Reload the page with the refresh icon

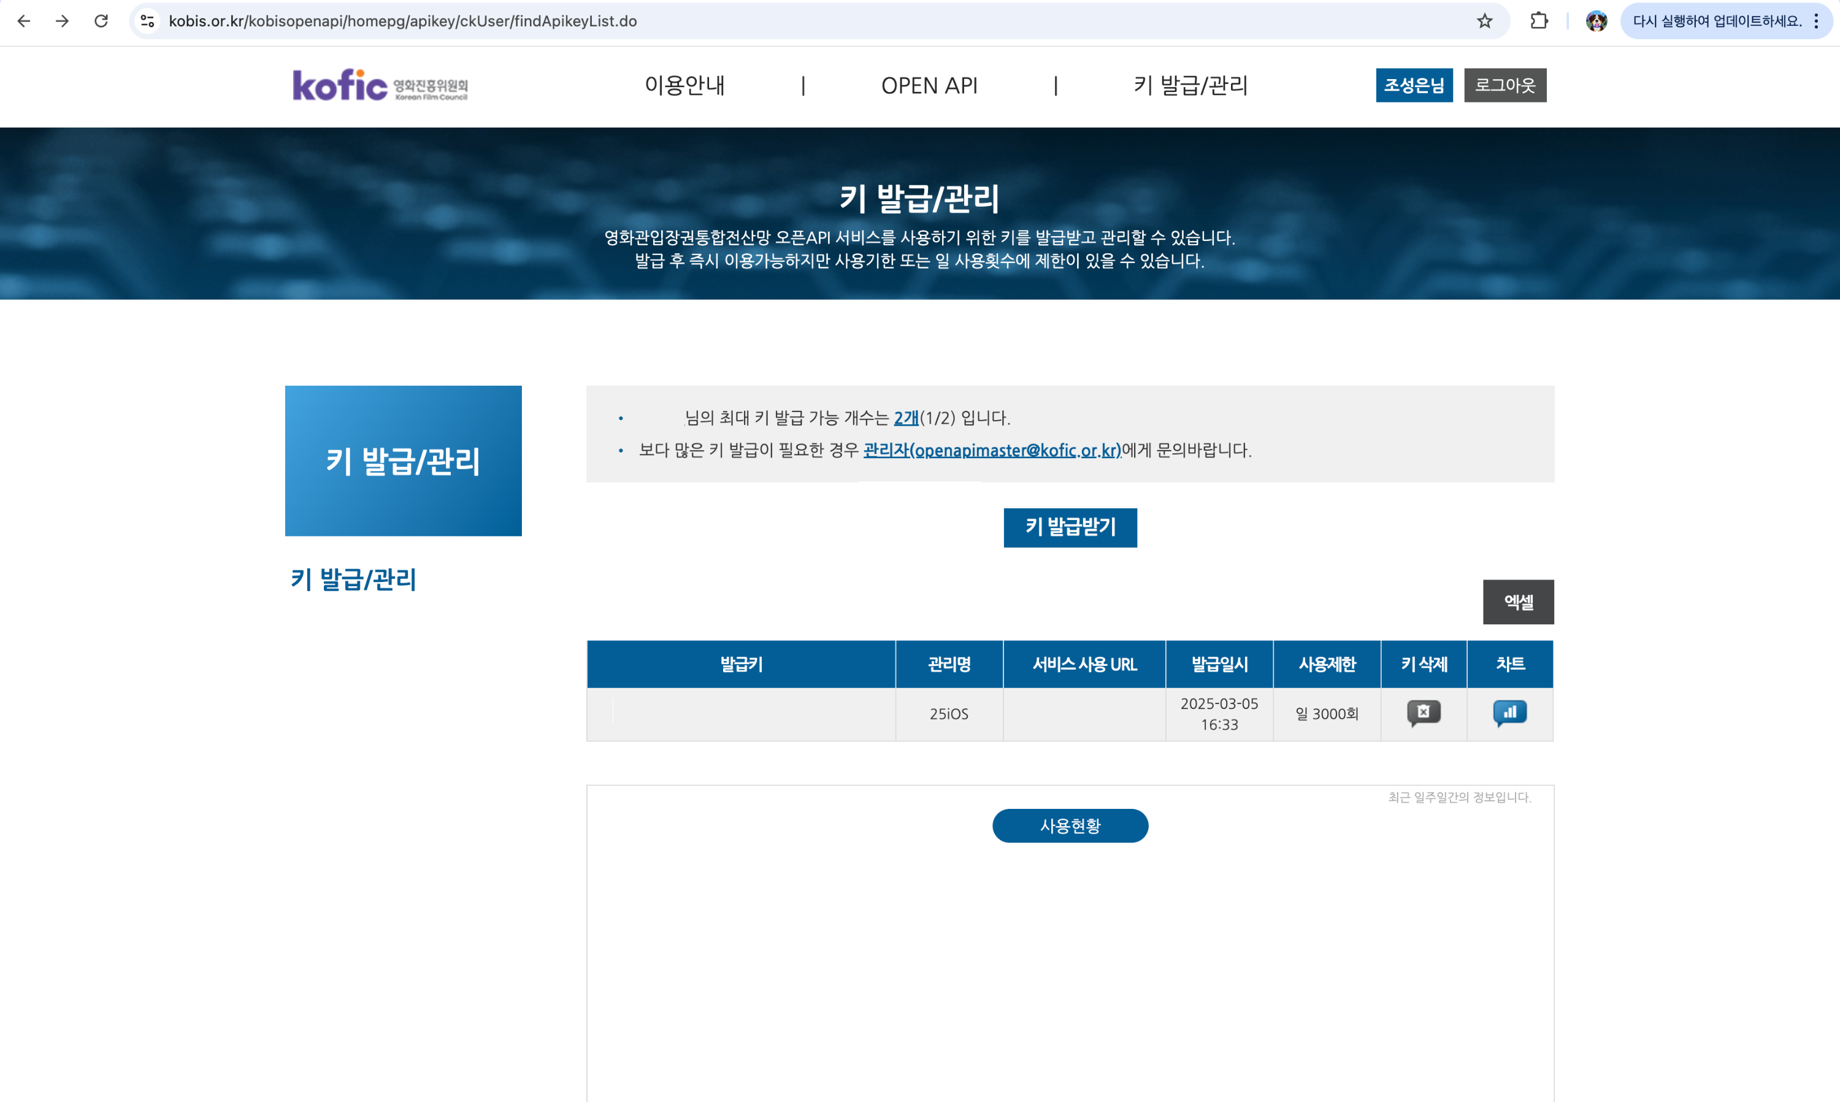coord(101,21)
